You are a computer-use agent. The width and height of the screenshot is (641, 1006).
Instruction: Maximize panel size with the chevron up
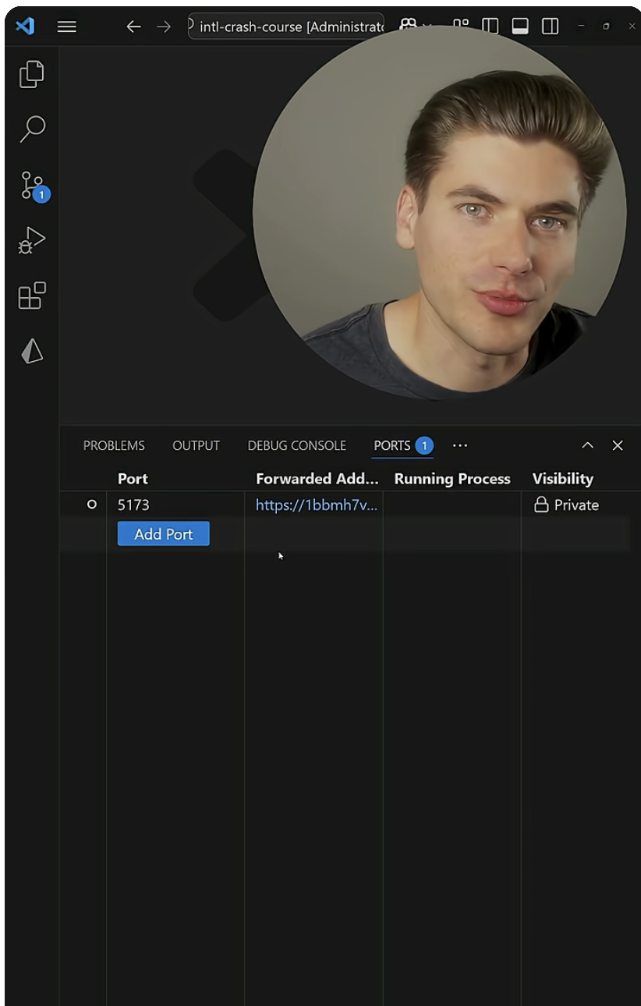point(588,445)
